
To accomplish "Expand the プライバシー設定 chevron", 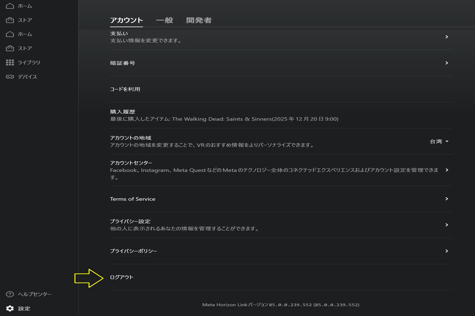I will [x=447, y=225].
